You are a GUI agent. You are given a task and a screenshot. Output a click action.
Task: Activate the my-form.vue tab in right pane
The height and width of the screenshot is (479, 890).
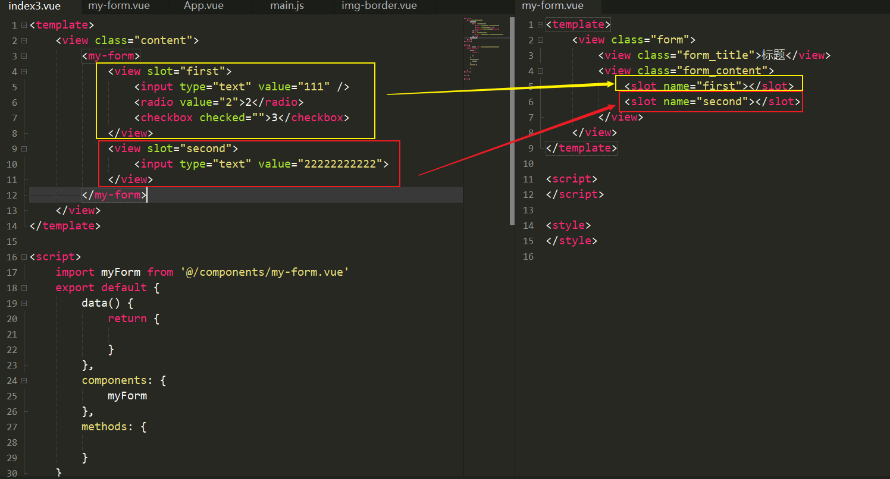click(553, 6)
